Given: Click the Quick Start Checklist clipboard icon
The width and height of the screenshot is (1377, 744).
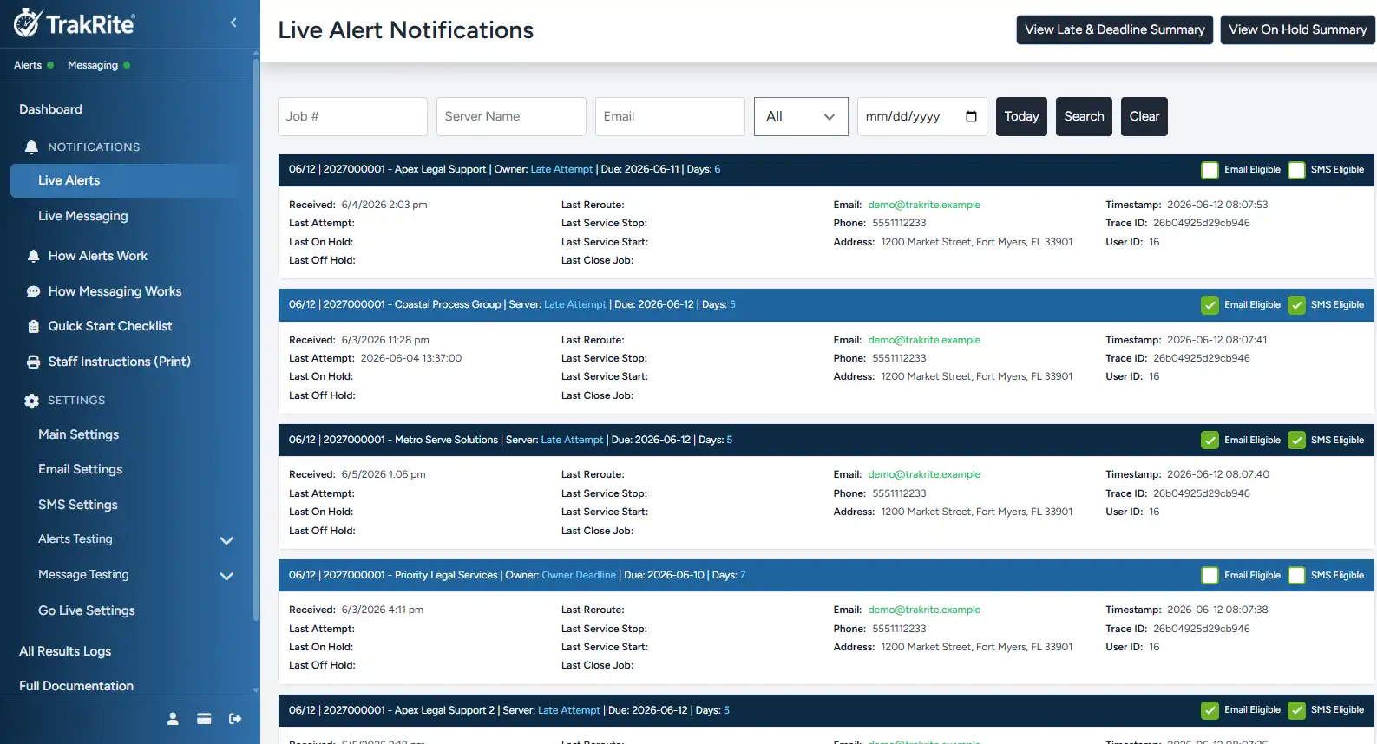Looking at the screenshot, I should click(33, 326).
